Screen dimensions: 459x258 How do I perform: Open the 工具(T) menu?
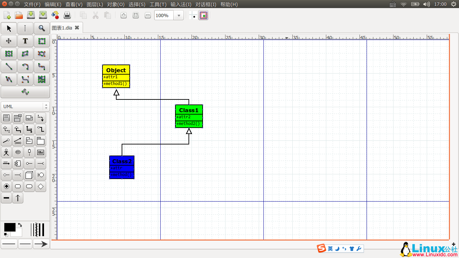coord(158,4)
